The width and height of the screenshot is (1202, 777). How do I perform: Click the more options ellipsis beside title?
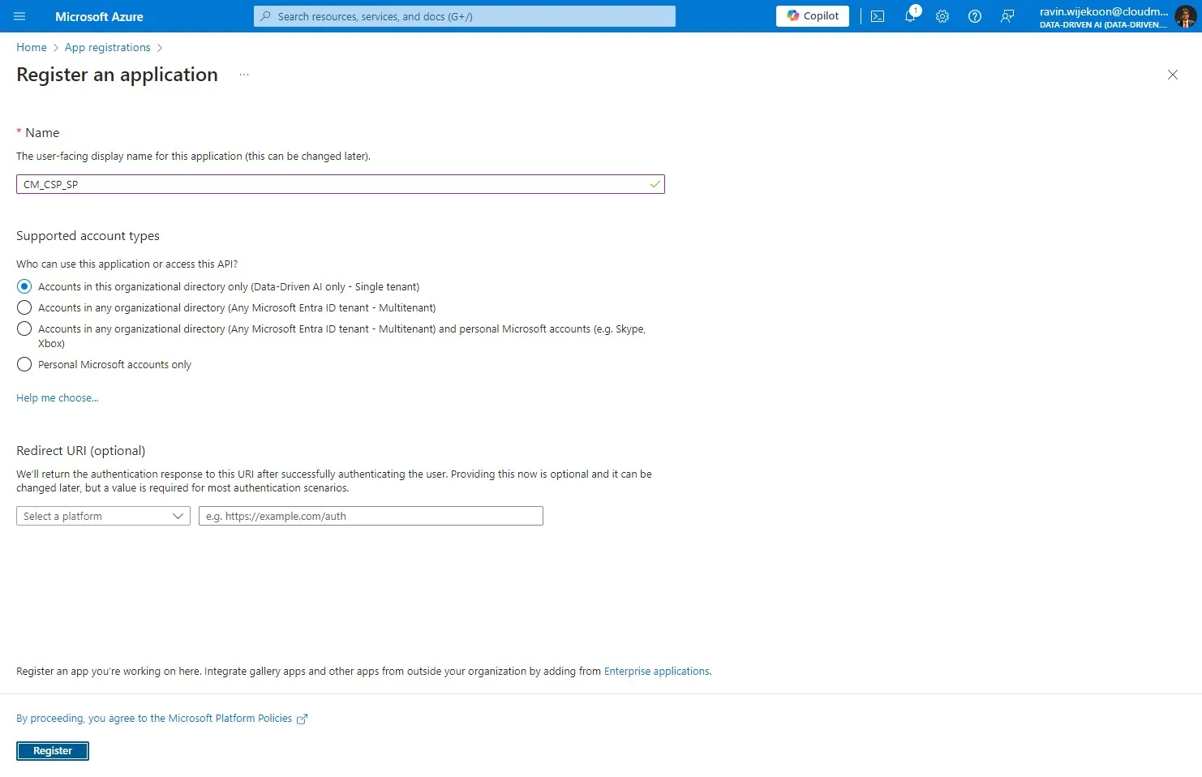(244, 75)
